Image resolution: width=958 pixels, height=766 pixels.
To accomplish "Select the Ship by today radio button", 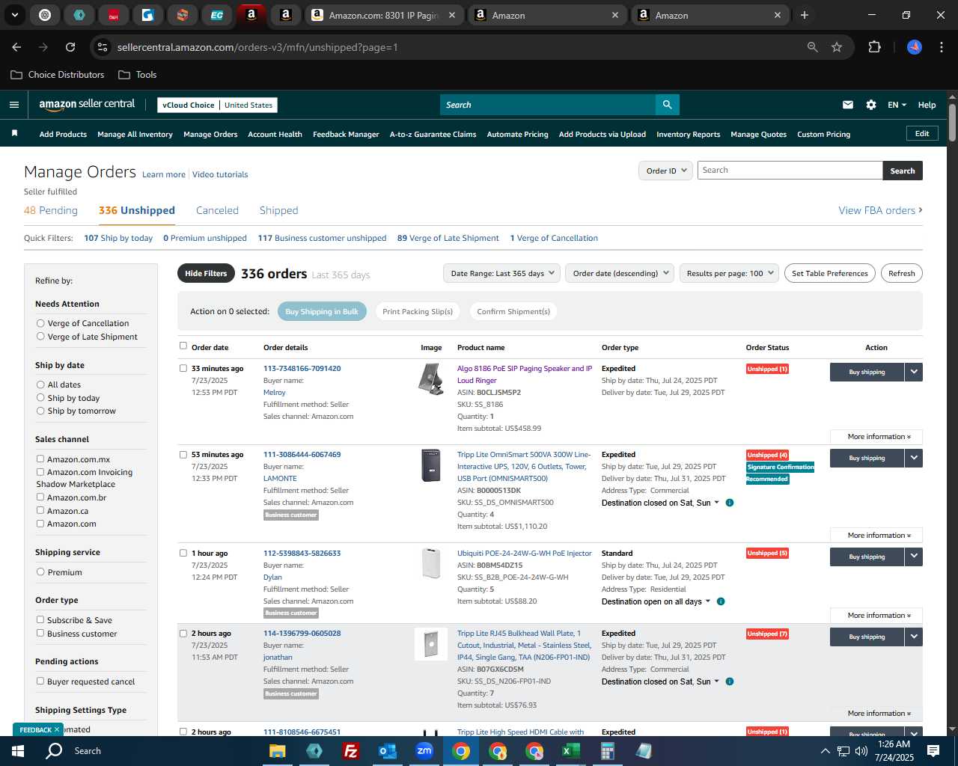I will point(40,398).
